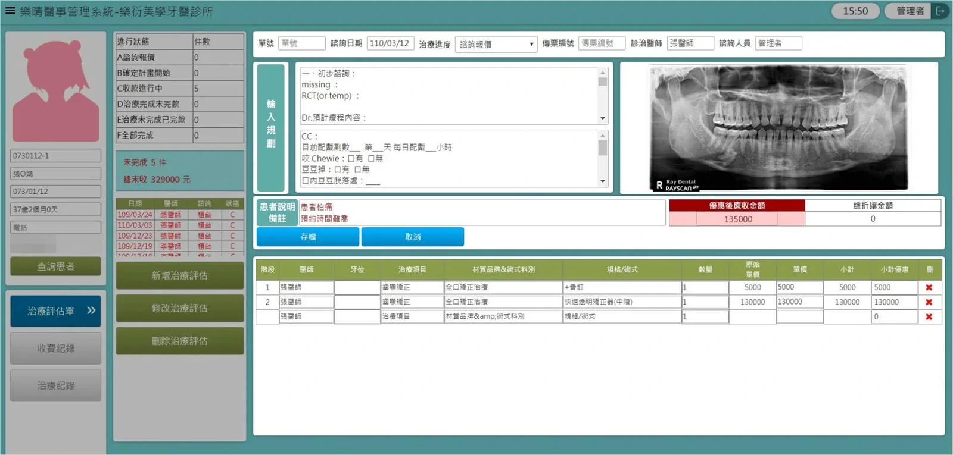953x455 pixels.
Task: Click row 2 單價 field 130000
Action: pos(799,302)
